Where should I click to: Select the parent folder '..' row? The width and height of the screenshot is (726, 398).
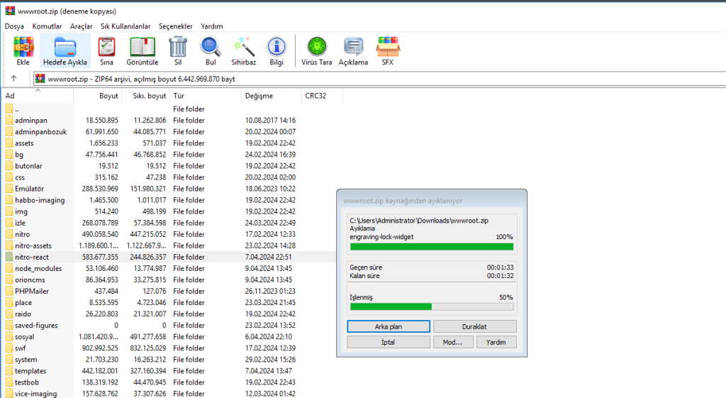click(169, 109)
